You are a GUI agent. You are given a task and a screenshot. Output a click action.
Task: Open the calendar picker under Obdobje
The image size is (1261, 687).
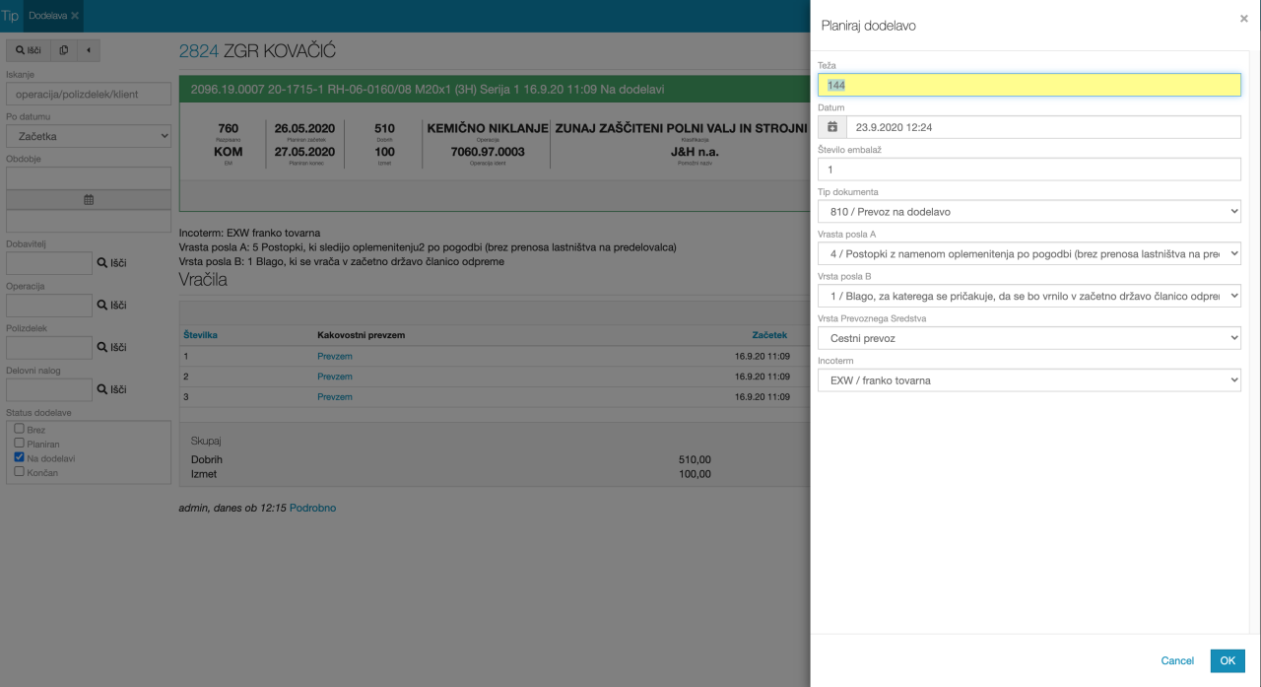pos(89,199)
